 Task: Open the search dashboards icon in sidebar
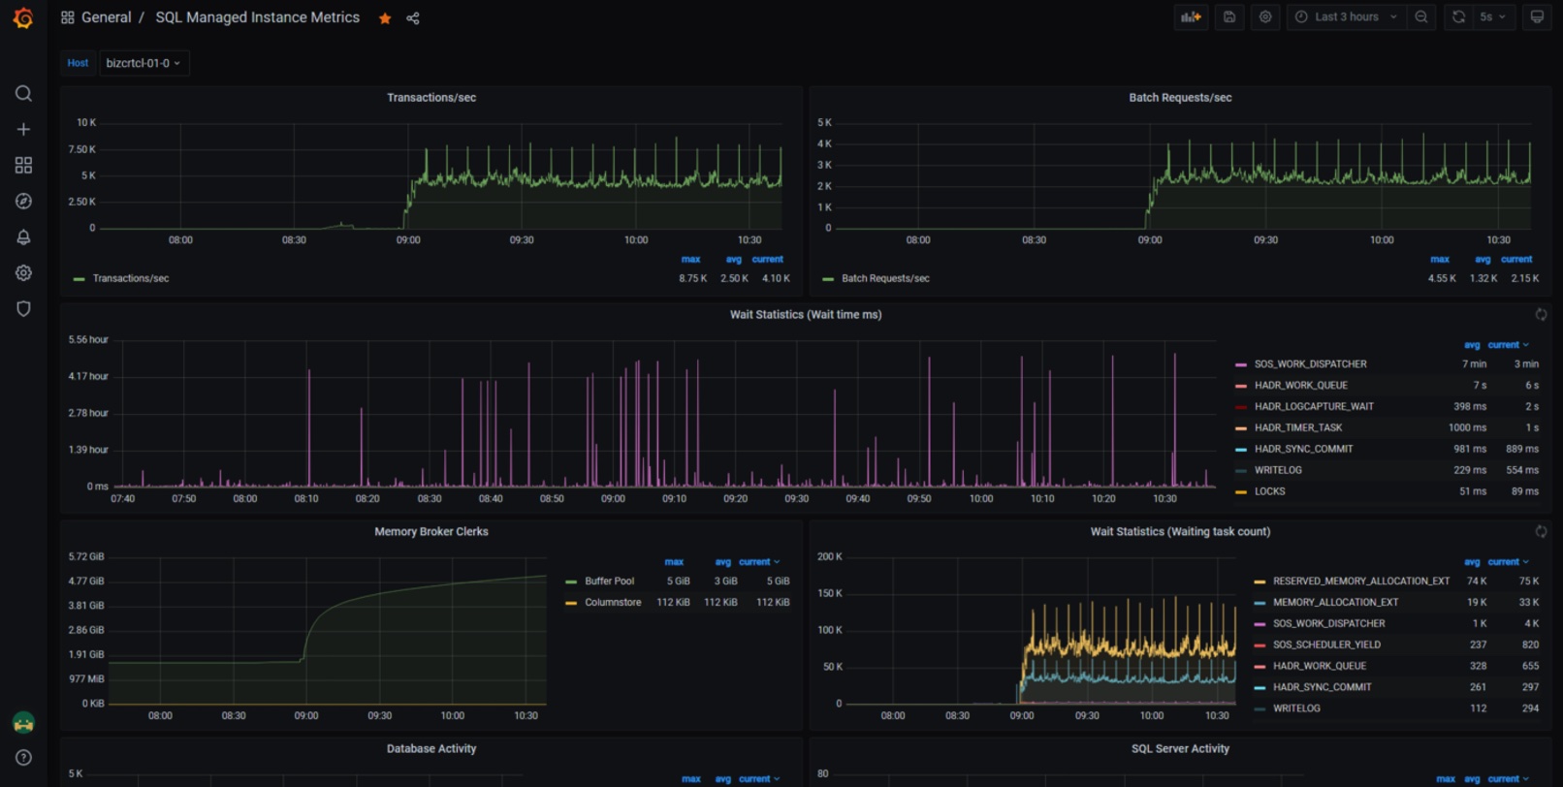click(x=23, y=94)
